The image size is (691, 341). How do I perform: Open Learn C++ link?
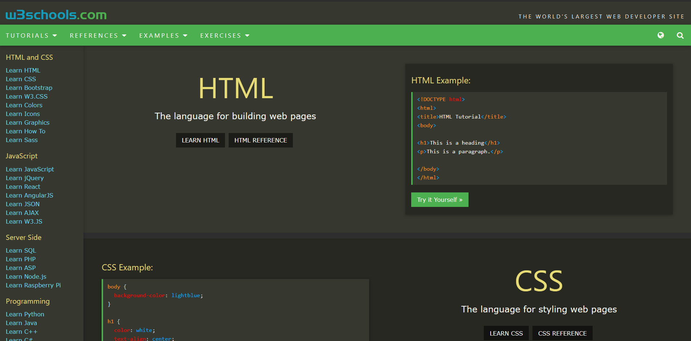(x=21, y=332)
